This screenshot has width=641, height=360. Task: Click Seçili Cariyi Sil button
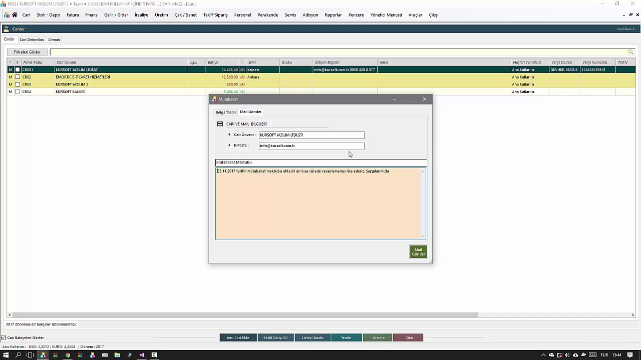pyautogui.click(x=275, y=337)
